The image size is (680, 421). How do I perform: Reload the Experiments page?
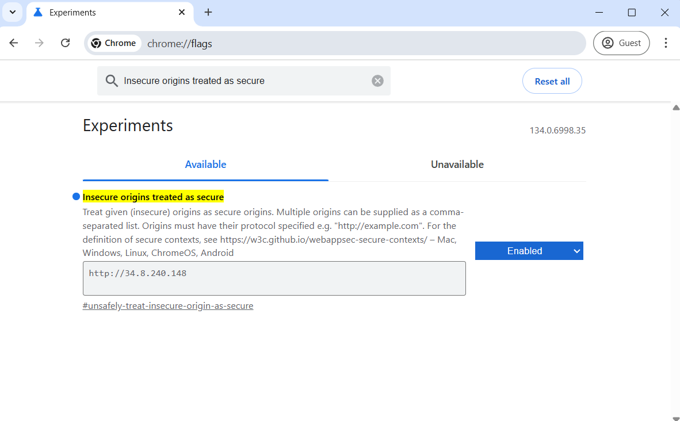tap(65, 43)
